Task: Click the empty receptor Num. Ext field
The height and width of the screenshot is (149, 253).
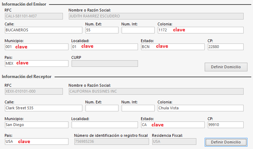Action: click(x=101, y=108)
